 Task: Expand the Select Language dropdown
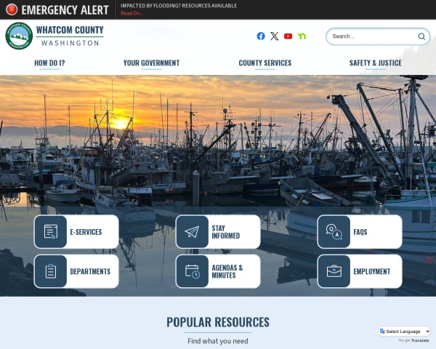(405, 332)
